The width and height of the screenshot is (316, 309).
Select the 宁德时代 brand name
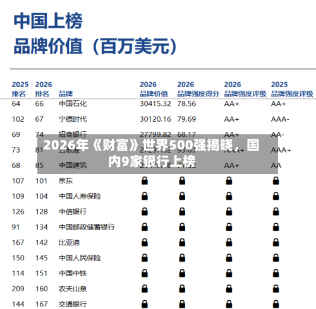(73, 119)
